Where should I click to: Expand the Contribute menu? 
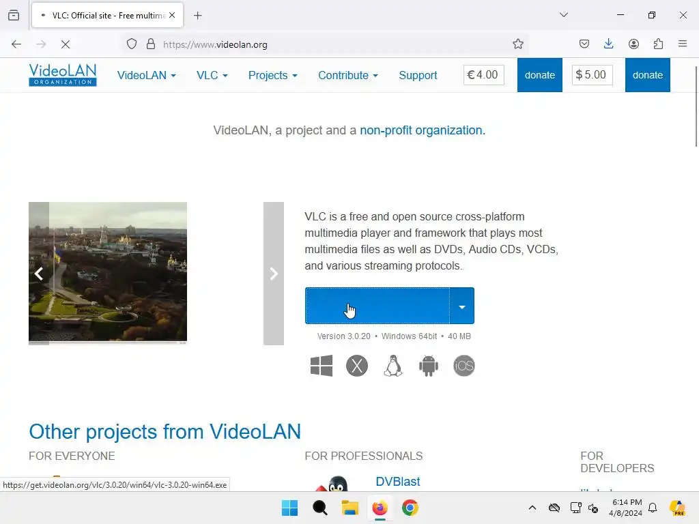pos(348,75)
